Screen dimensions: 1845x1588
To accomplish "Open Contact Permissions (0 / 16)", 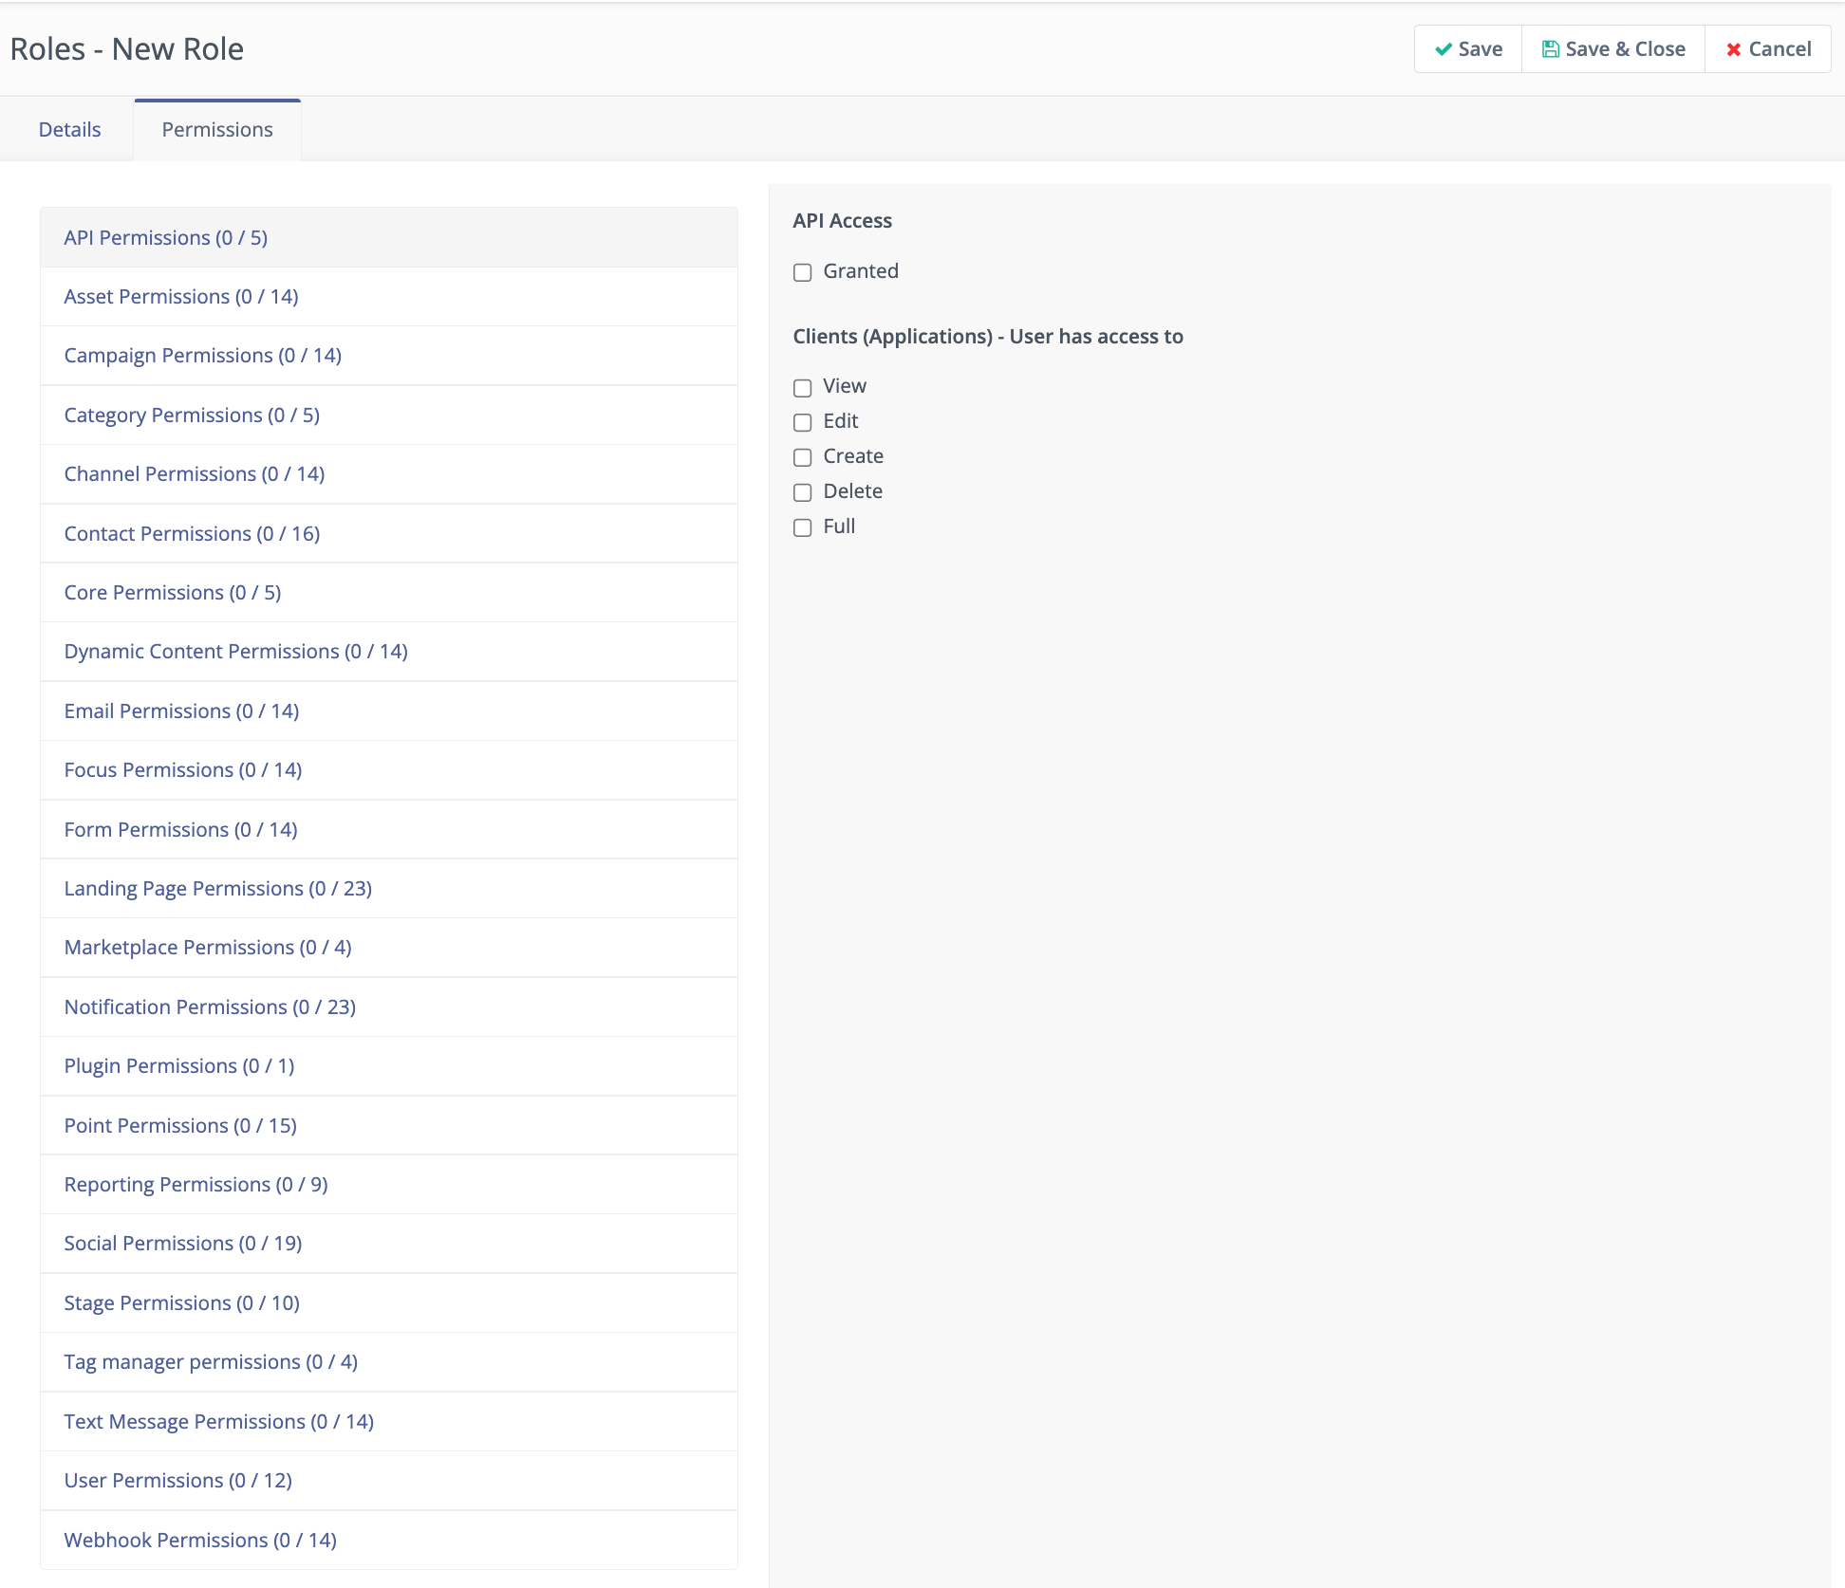I will pos(192,534).
